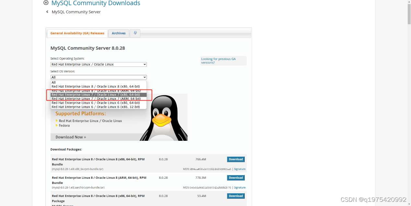Click the page vertical scrollbar thumb
This screenshot has width=411, height=206.
pyautogui.click(x=409, y=15)
